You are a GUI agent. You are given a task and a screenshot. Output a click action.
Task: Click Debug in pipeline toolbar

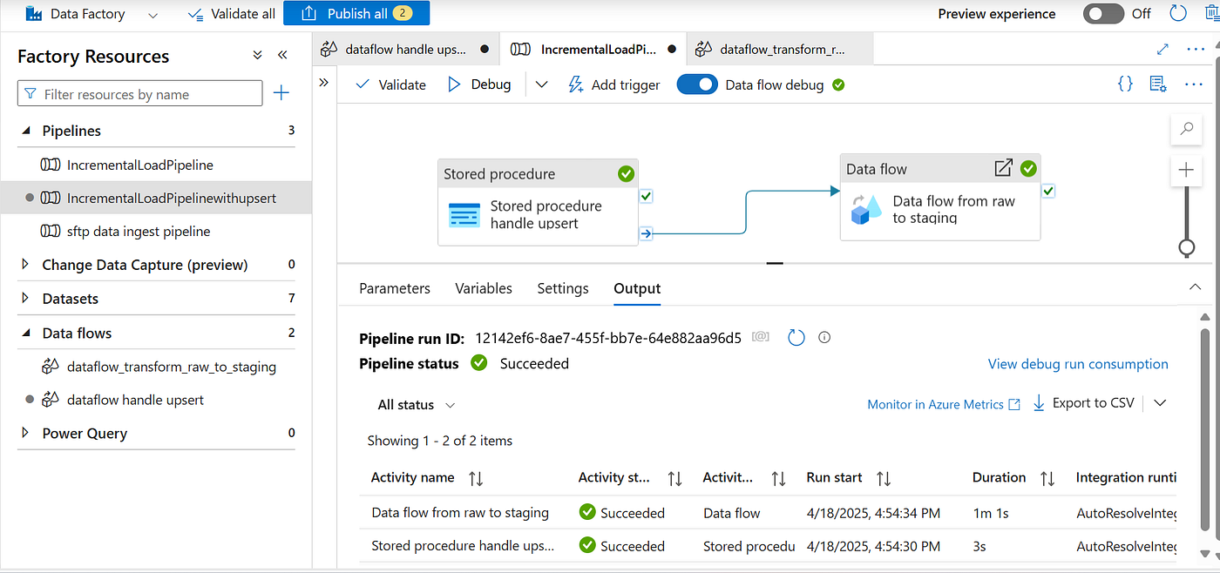(479, 84)
